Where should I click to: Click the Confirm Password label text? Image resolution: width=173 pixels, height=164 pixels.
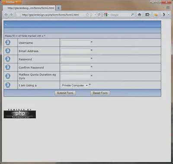click(31, 67)
